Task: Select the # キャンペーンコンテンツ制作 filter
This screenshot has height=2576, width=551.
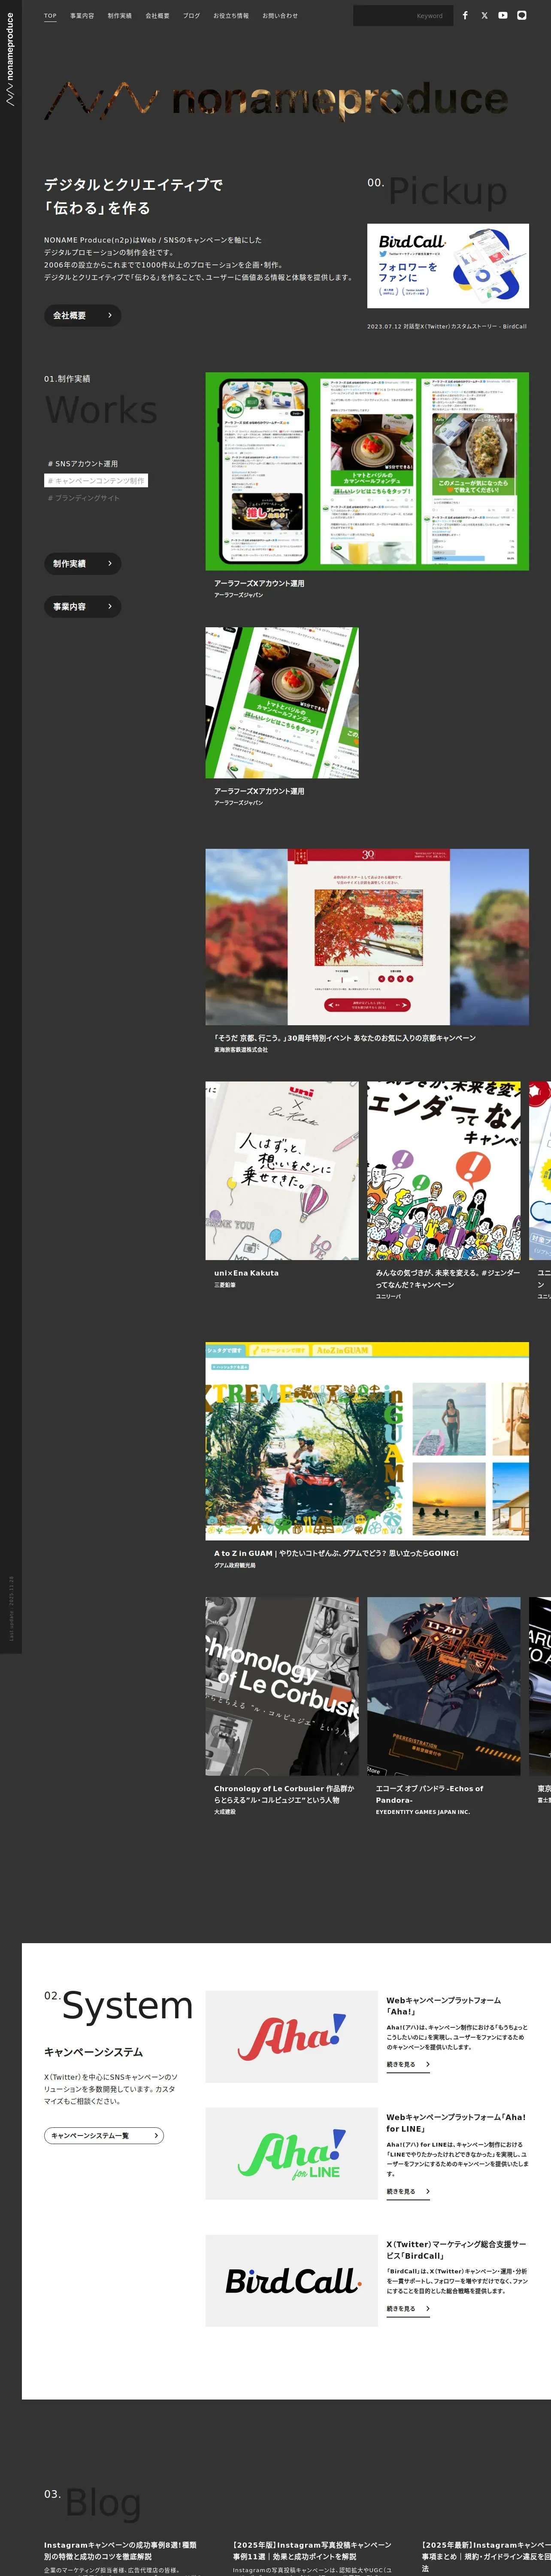Action: pyautogui.click(x=96, y=481)
